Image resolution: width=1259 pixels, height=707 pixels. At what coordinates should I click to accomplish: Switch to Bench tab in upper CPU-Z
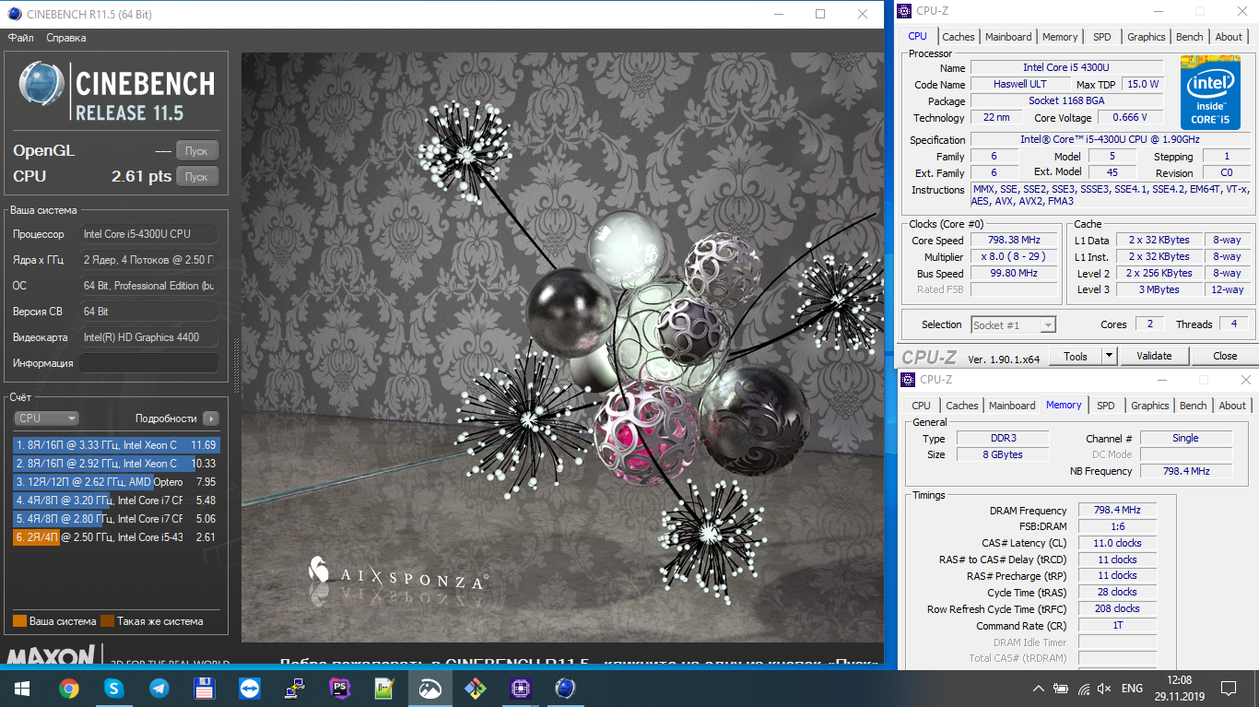tap(1190, 37)
